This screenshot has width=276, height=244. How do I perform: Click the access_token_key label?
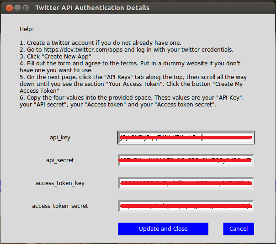[60, 183]
